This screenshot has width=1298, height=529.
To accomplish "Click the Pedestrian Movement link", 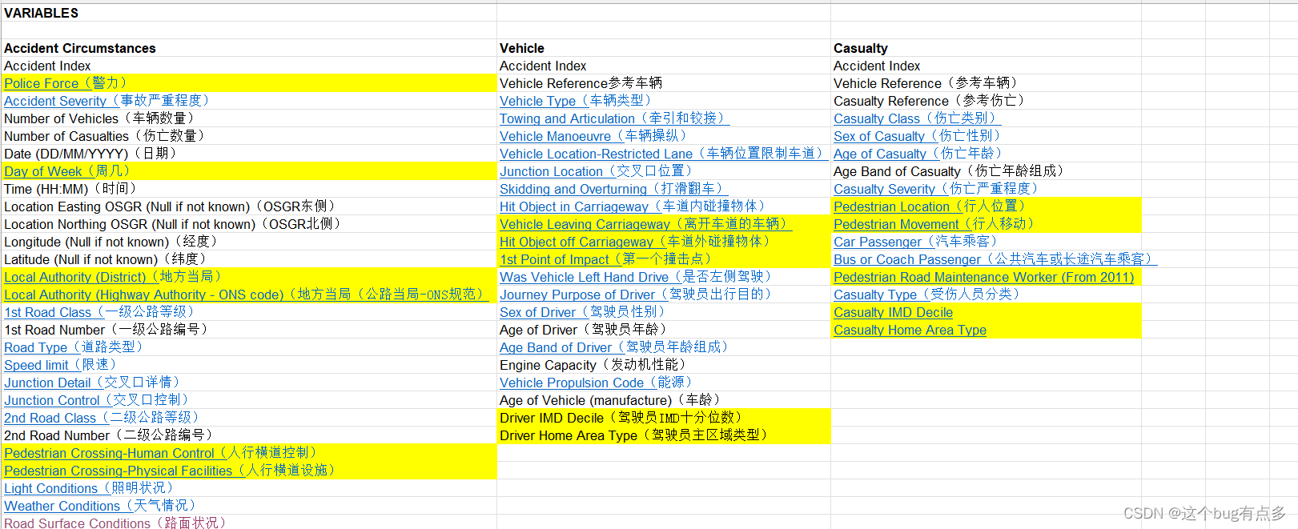I will tap(934, 224).
